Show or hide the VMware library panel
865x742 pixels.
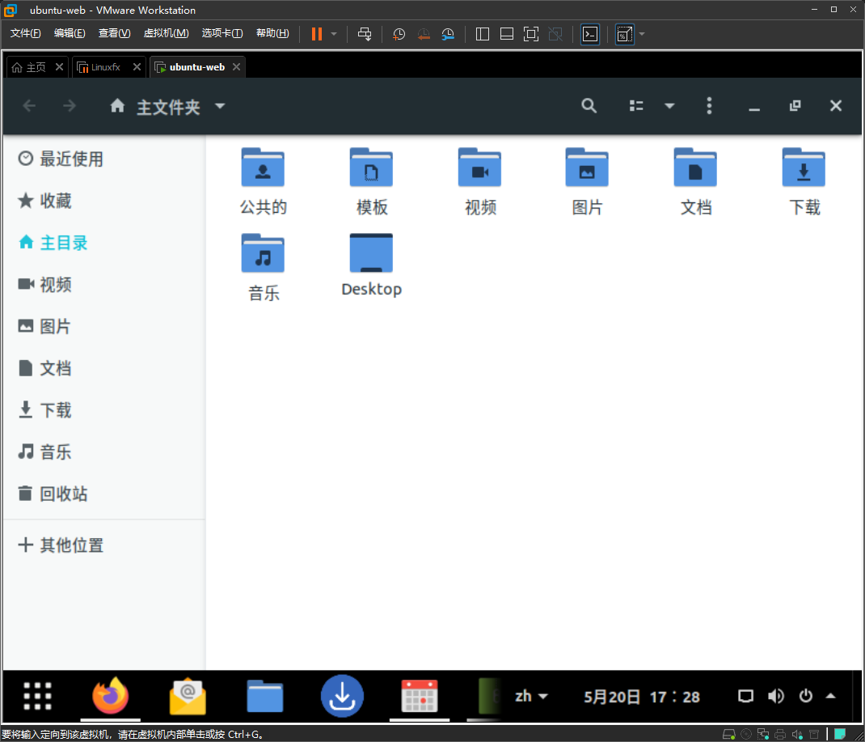482,34
